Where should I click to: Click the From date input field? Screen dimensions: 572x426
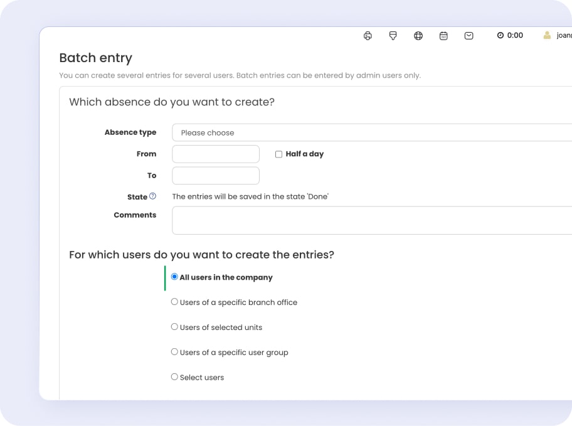(215, 154)
